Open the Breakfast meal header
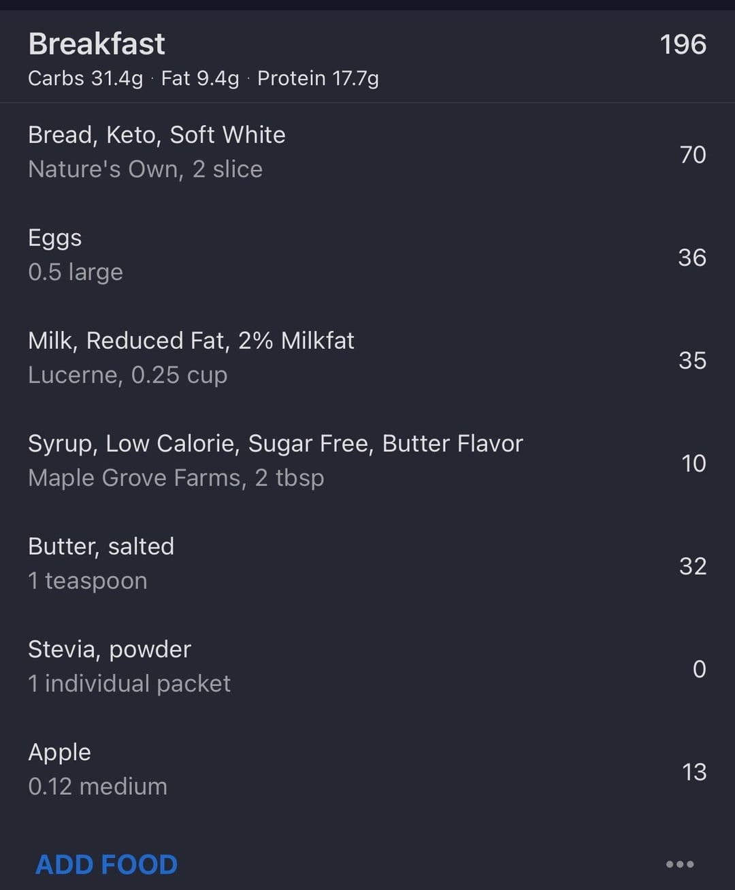Viewport: 735px width, 890px height. click(x=367, y=57)
